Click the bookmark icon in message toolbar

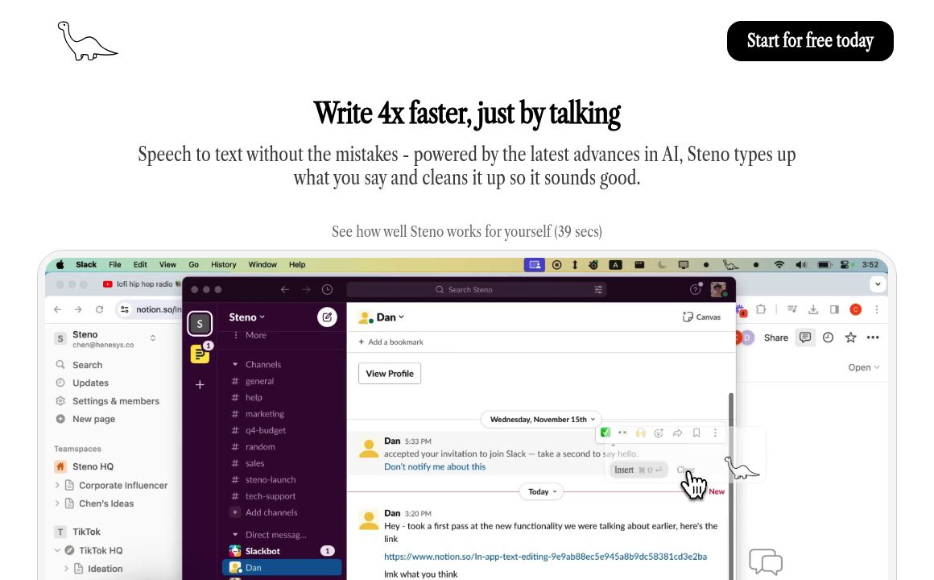(696, 433)
